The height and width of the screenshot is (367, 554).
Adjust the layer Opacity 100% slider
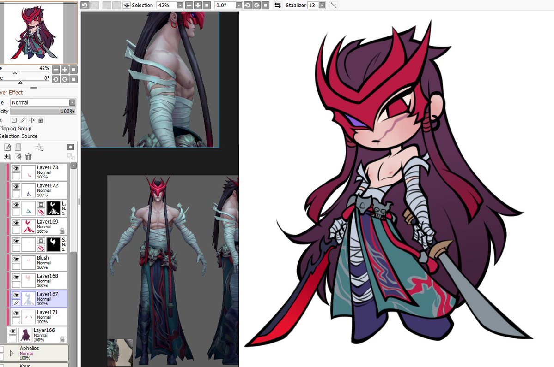[43, 112]
